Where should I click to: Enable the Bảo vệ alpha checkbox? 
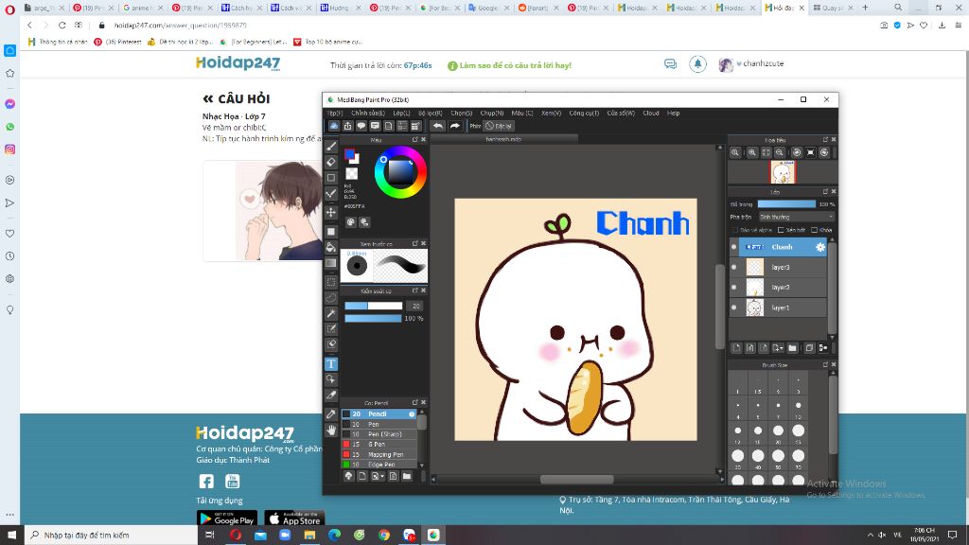pos(735,230)
